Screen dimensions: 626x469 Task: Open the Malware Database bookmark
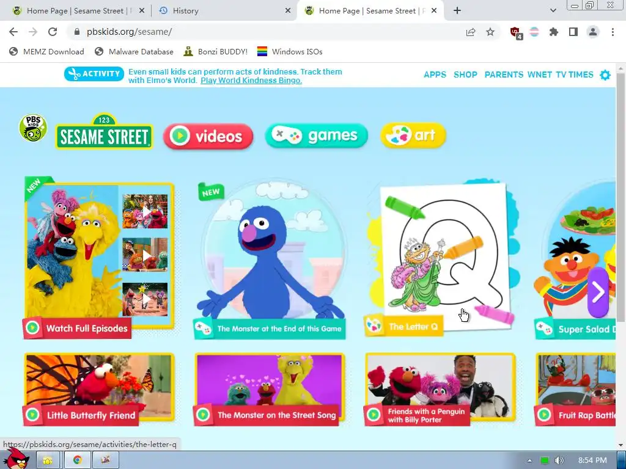click(x=134, y=51)
